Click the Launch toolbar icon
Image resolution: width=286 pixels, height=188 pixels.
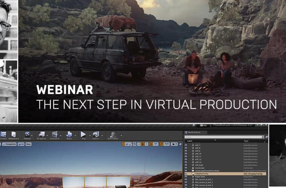click(x=96, y=134)
